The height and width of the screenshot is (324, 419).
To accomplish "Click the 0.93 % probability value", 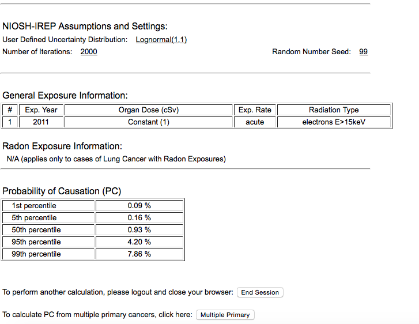I will click(x=139, y=230).
